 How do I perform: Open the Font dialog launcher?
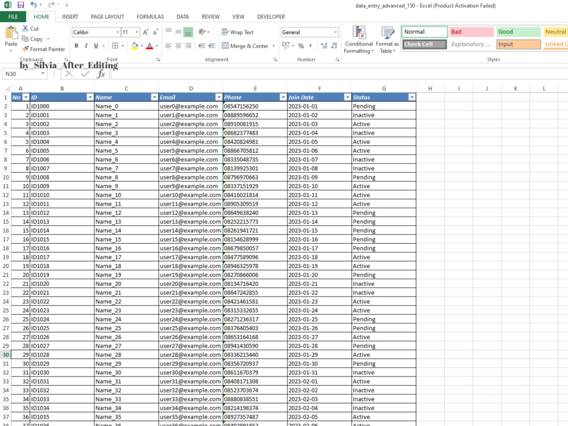[x=158, y=60]
